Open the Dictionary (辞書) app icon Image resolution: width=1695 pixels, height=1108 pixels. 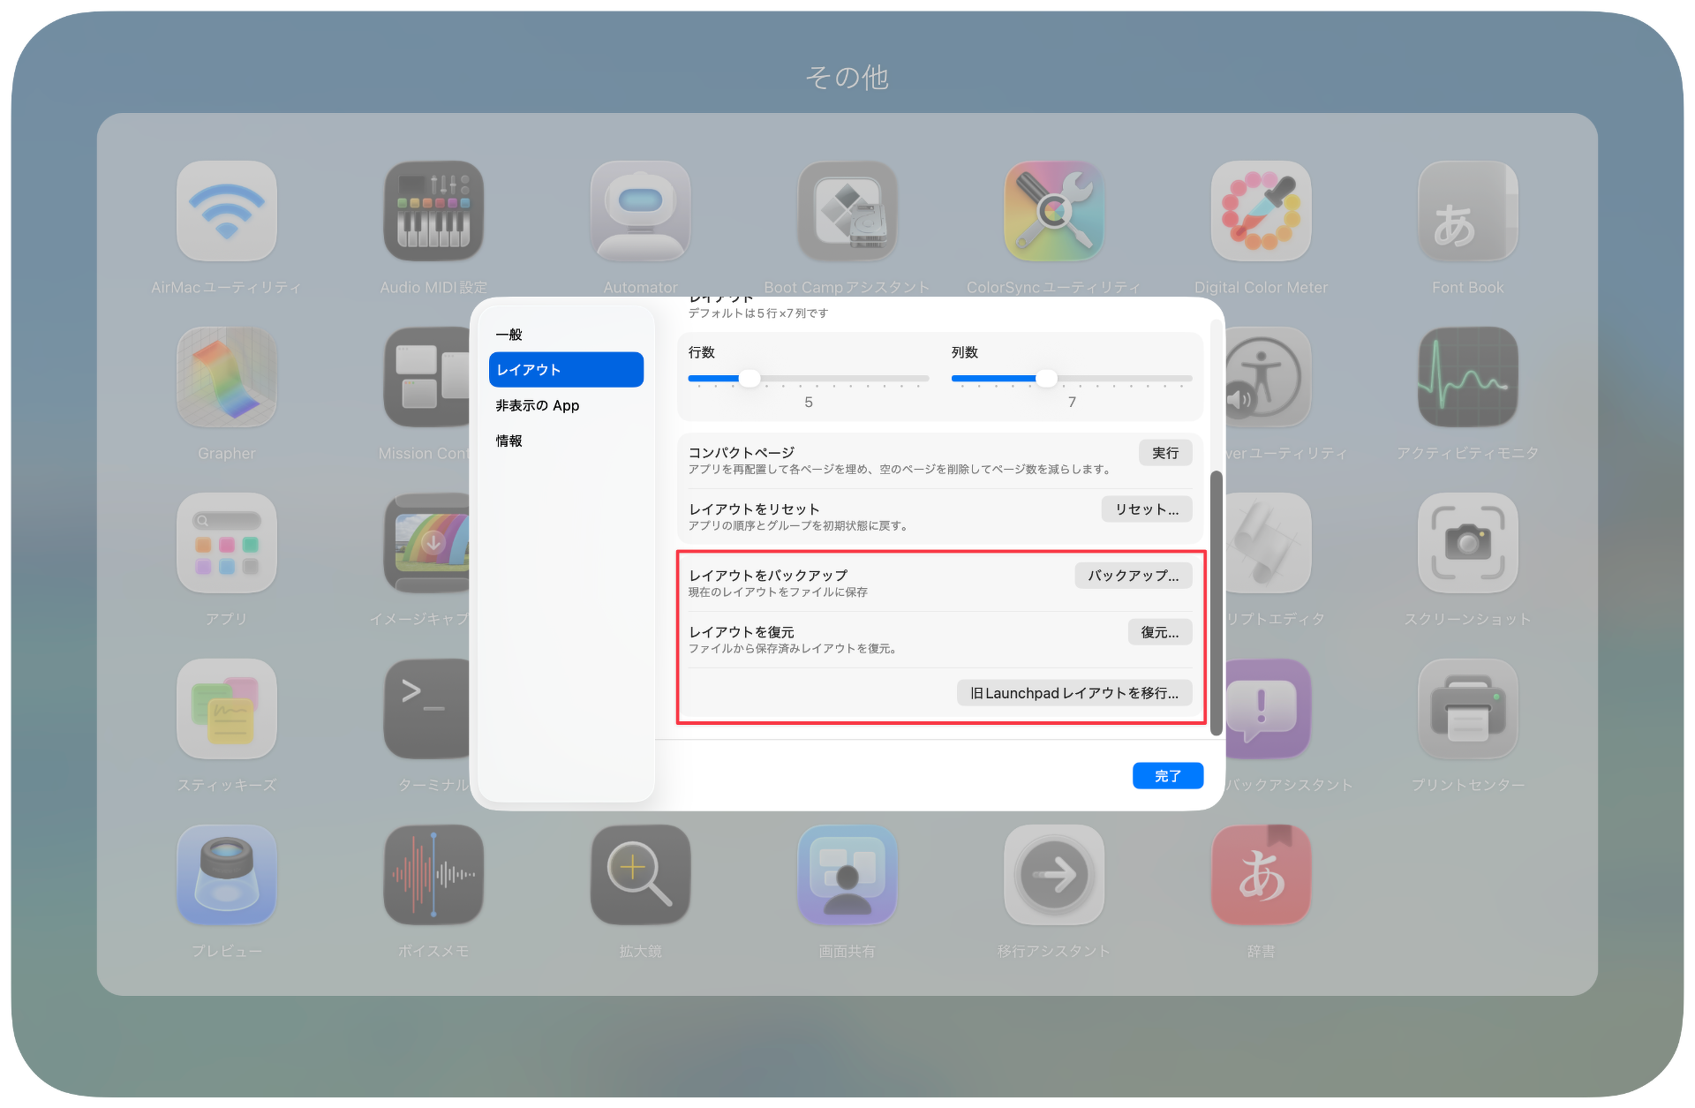coord(1261,876)
